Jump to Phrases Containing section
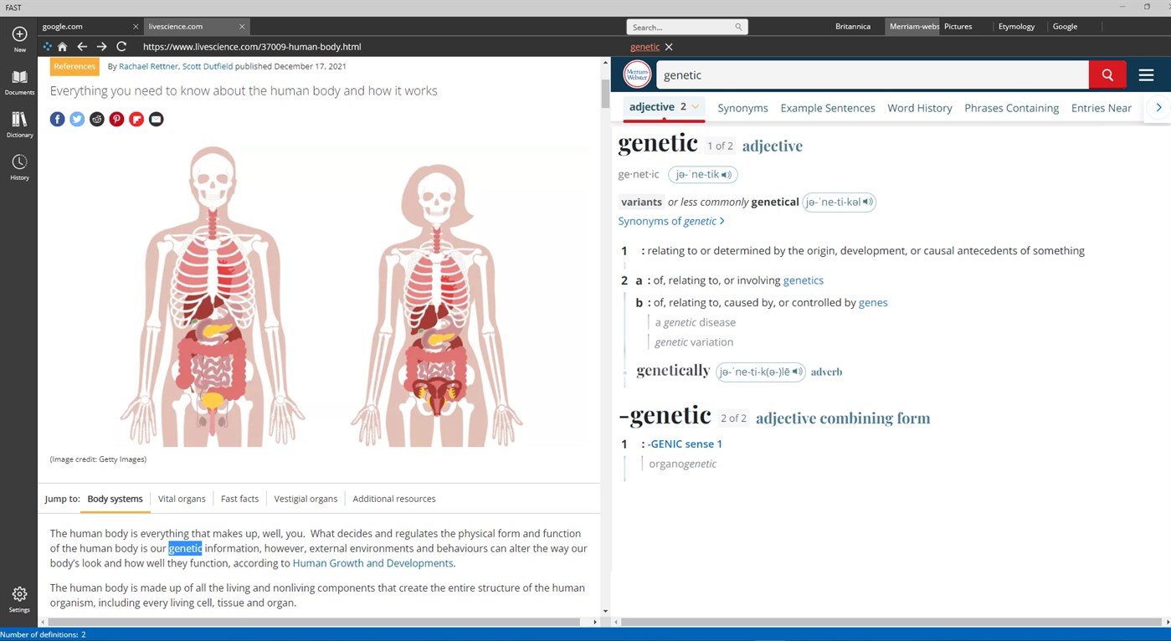This screenshot has width=1171, height=641. pyautogui.click(x=1011, y=108)
